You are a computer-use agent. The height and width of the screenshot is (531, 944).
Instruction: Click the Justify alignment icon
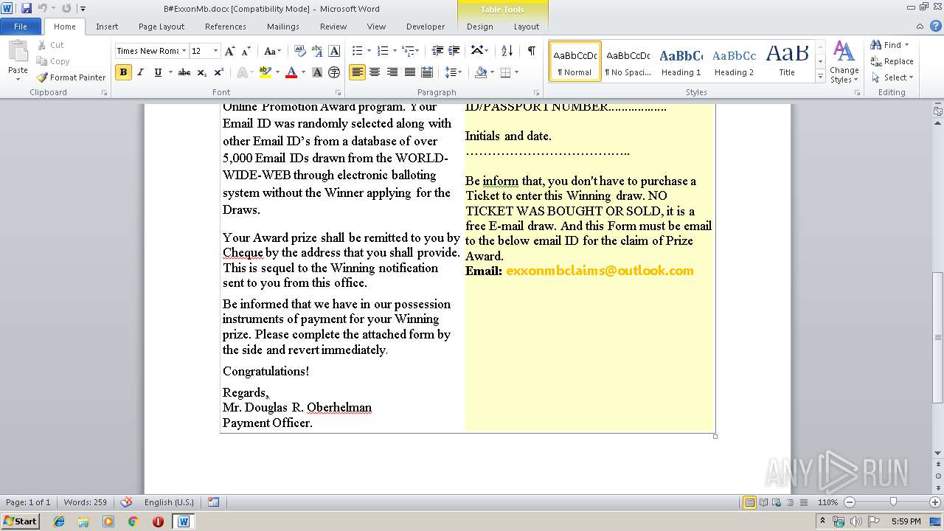click(x=409, y=72)
